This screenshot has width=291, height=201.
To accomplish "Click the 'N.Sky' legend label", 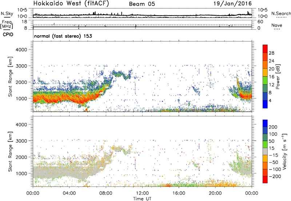I will pos(7,13).
